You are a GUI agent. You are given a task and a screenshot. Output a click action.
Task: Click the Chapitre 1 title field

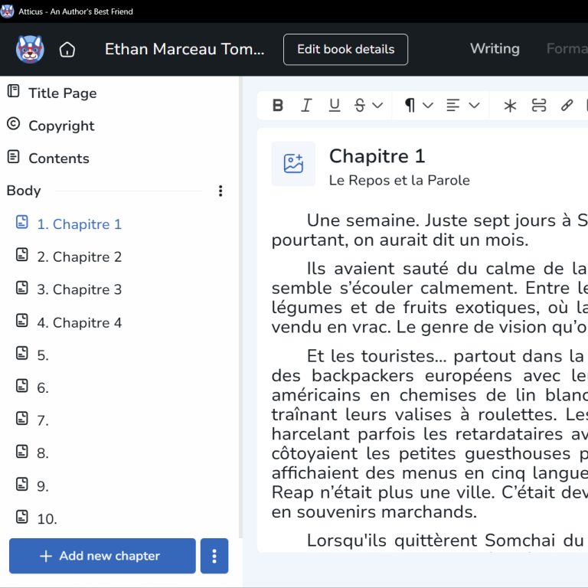coord(377,156)
